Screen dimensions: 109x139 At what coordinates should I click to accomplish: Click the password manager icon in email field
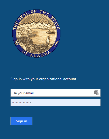click(x=96, y=93)
